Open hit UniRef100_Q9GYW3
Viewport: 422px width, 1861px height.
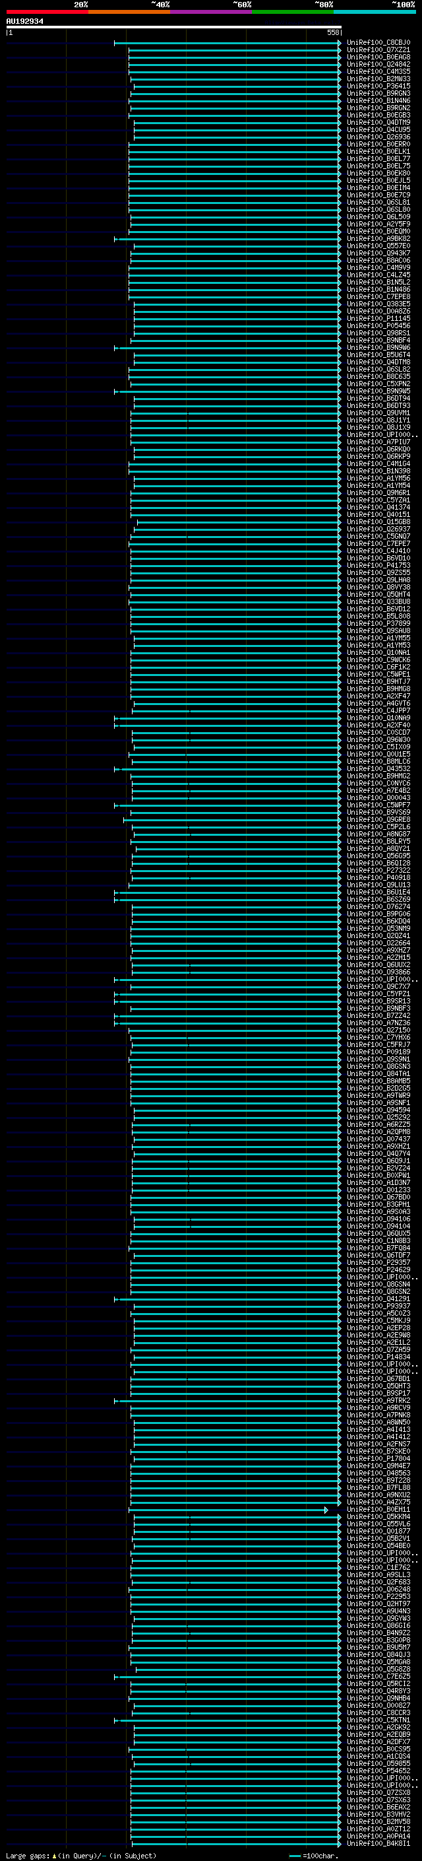point(378,1618)
